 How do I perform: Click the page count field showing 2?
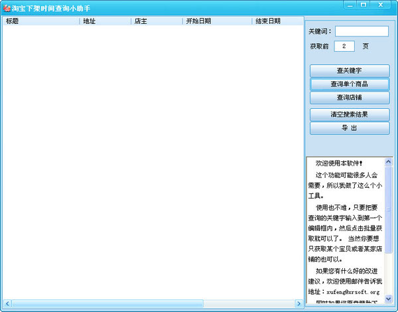click(344, 46)
